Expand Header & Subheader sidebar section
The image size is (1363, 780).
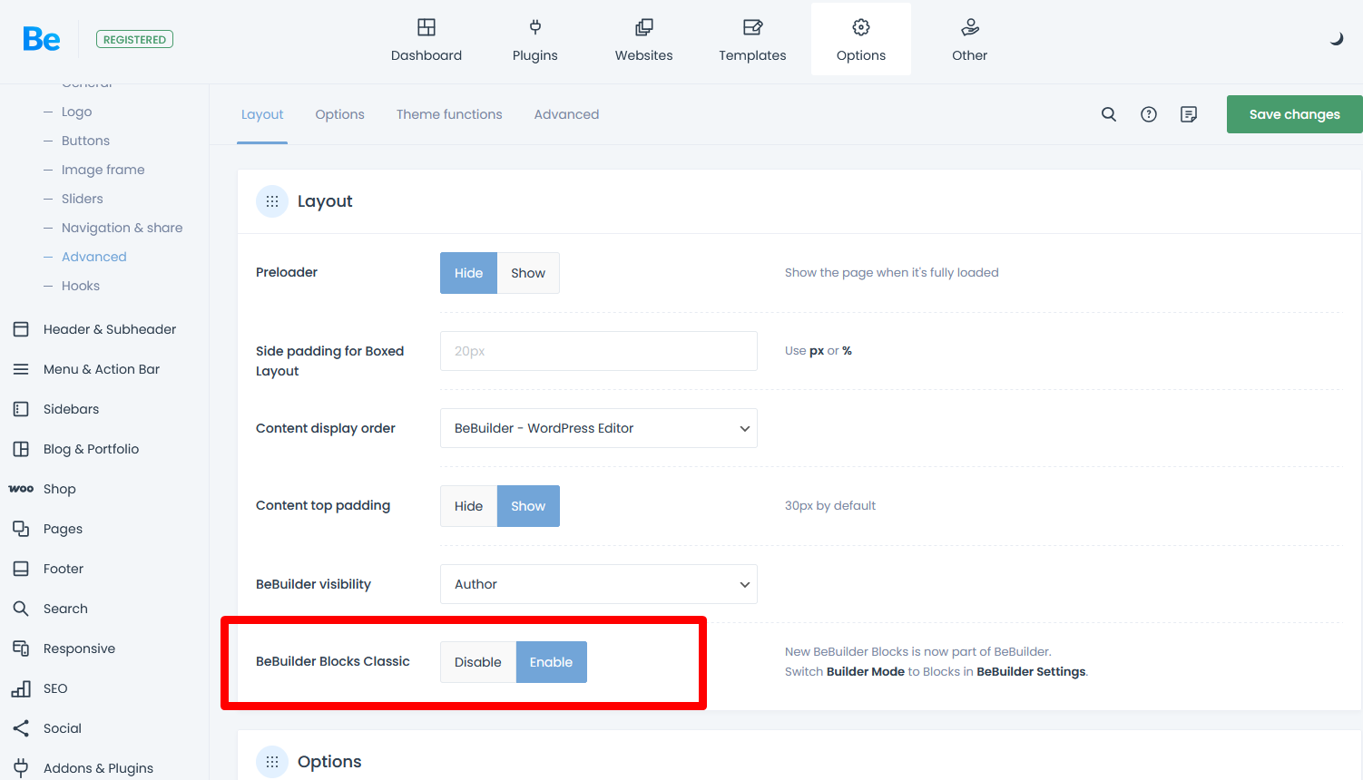coord(109,329)
